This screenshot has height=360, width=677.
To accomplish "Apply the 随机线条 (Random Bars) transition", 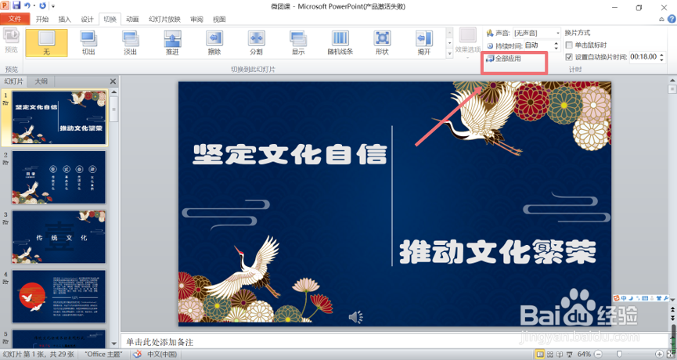I will coord(340,43).
